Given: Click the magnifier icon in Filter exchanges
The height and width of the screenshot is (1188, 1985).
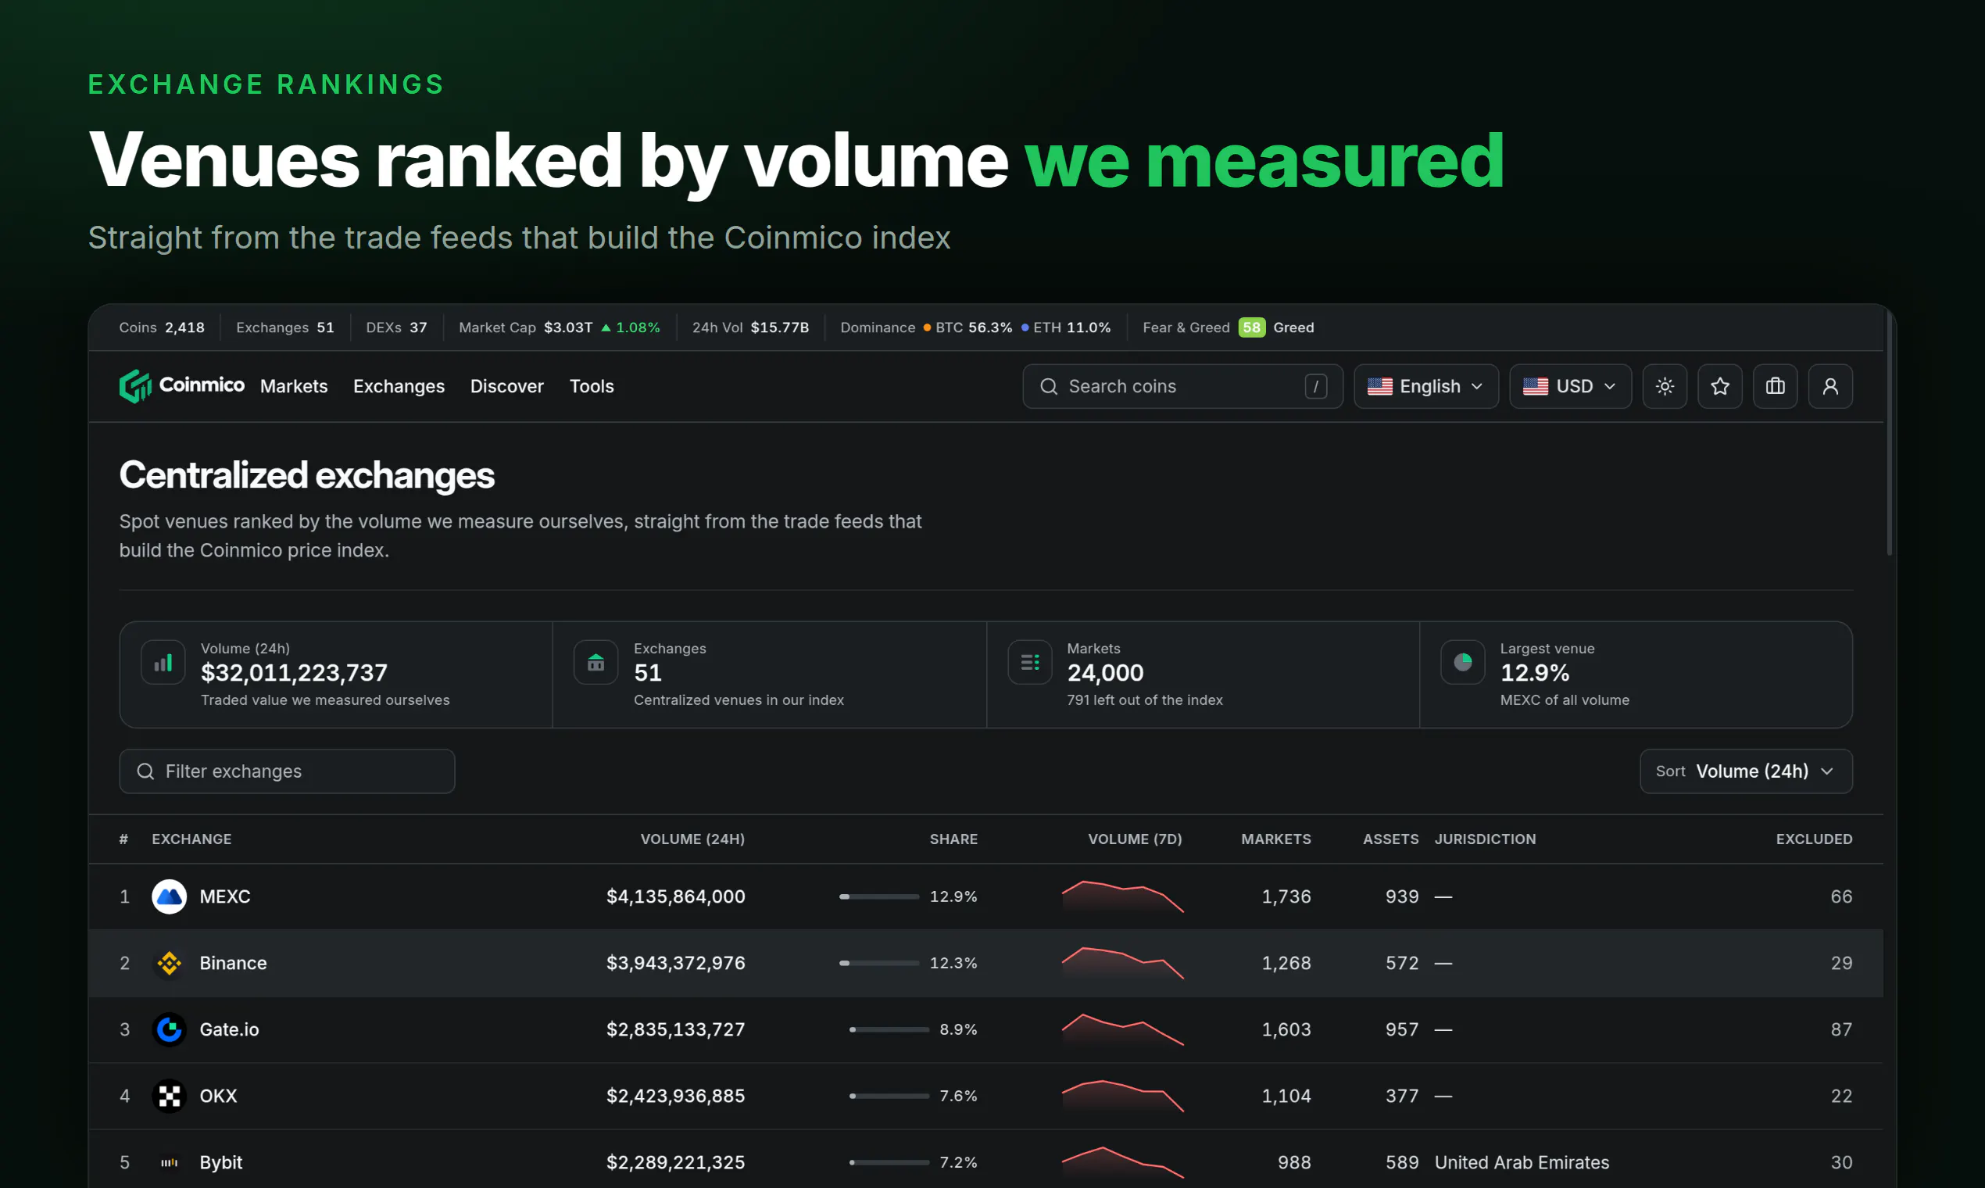Looking at the screenshot, I should (x=145, y=771).
